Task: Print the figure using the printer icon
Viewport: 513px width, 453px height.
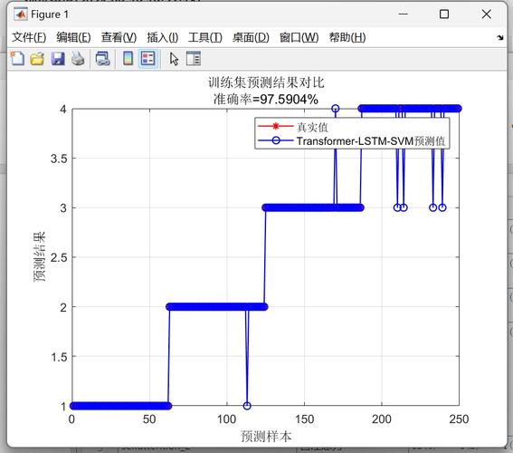Action: click(78, 59)
